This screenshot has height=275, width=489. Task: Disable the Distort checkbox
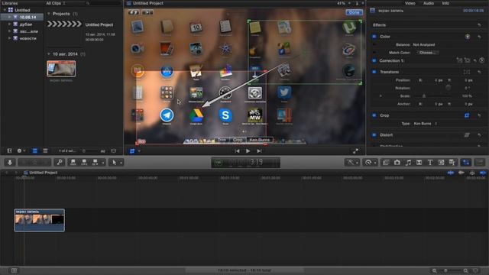tap(374, 135)
